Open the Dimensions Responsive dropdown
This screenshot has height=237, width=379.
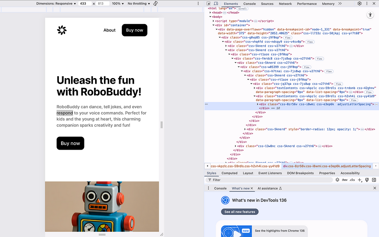pos(56,4)
